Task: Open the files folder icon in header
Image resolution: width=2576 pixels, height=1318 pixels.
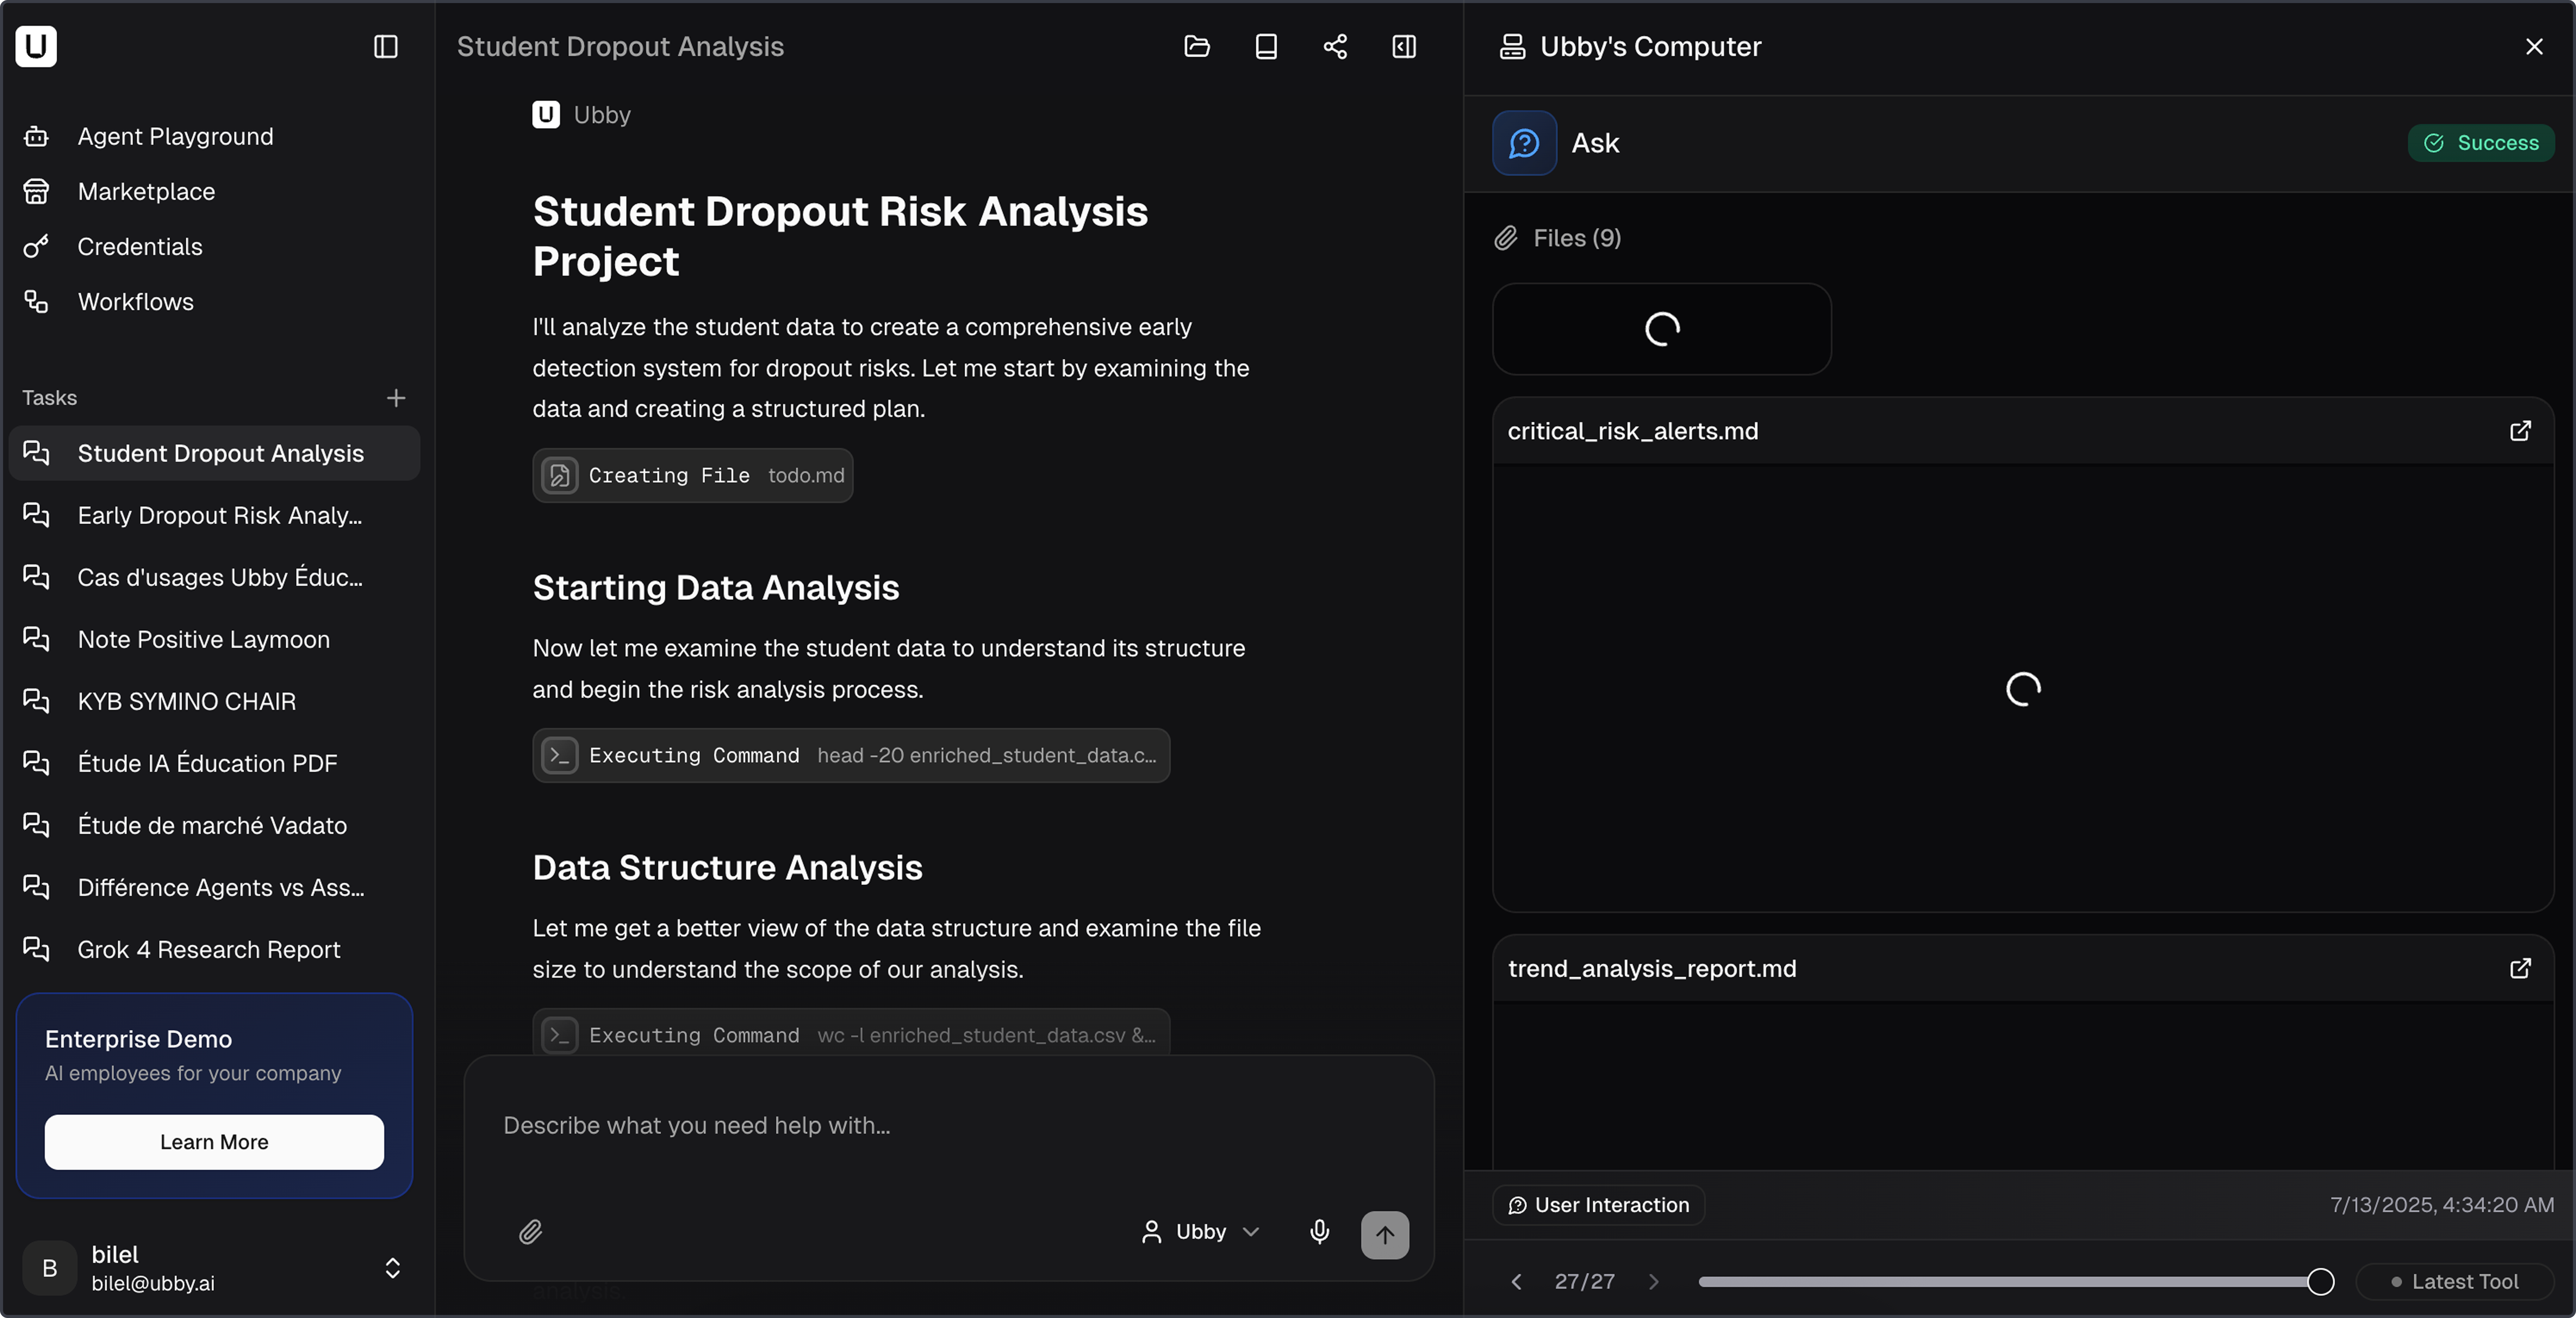Action: point(1197,46)
